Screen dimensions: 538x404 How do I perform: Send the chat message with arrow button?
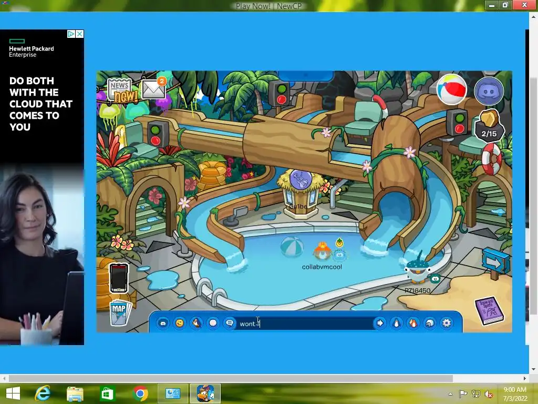point(380,324)
